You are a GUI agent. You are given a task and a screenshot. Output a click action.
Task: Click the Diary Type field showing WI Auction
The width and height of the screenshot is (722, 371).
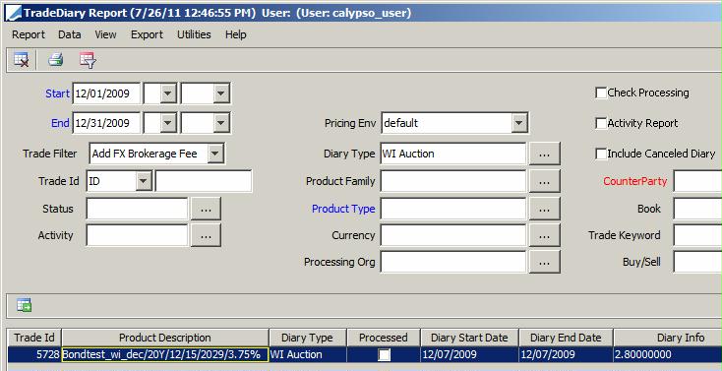click(x=453, y=154)
